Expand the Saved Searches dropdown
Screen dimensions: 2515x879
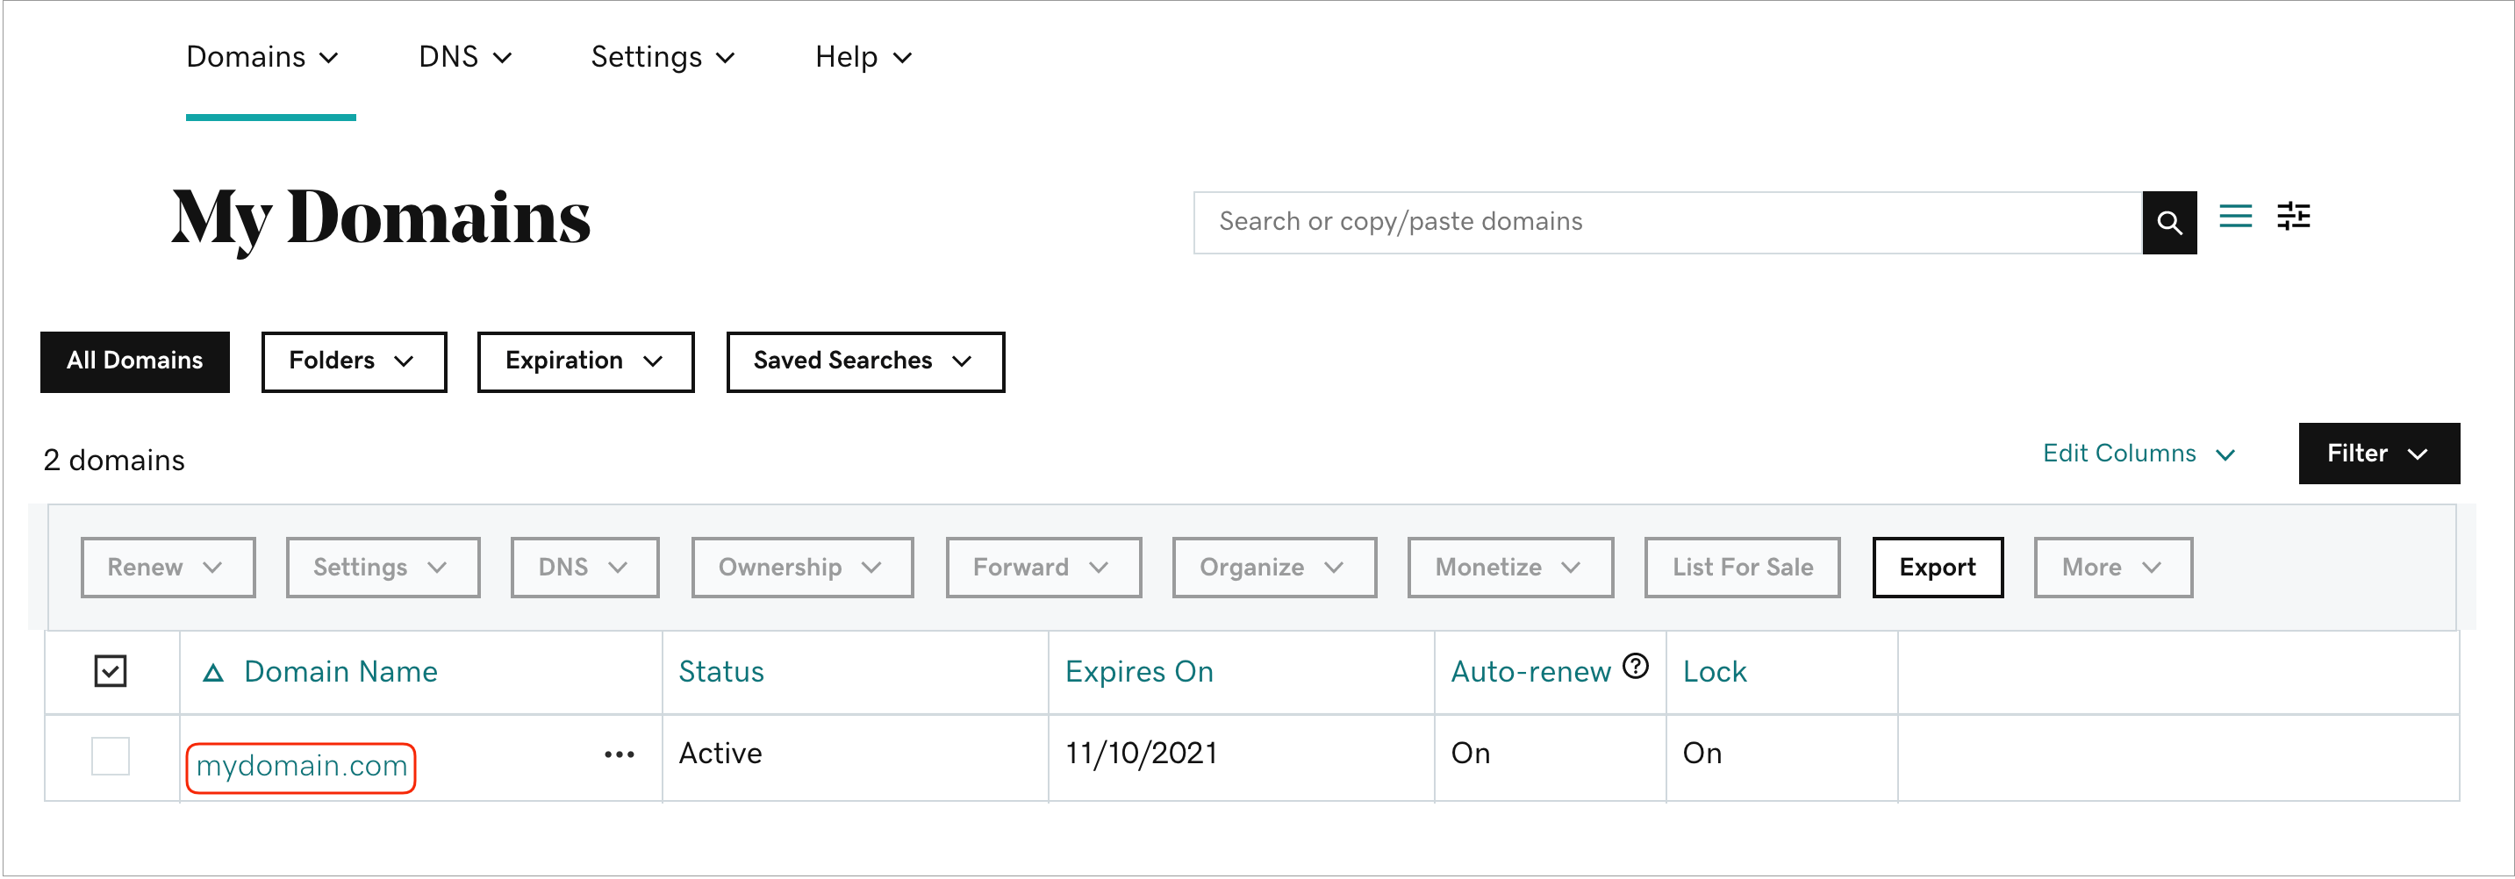tap(864, 362)
